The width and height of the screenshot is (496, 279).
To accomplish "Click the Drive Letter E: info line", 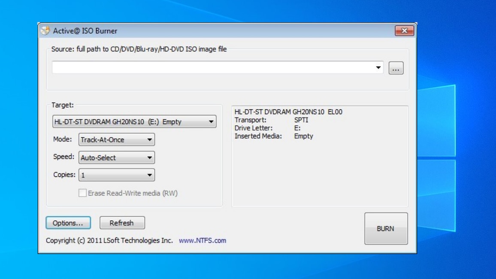I will pos(267,128).
